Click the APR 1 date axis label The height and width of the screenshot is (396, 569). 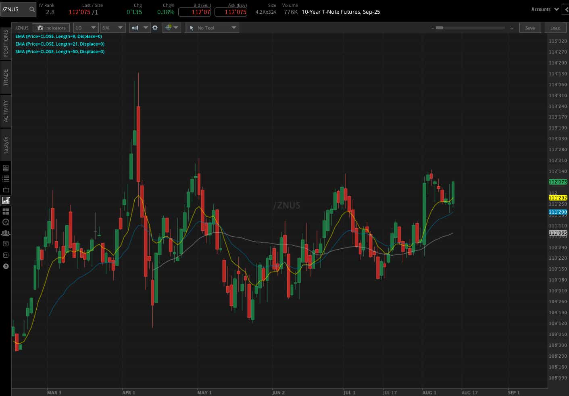(129, 392)
